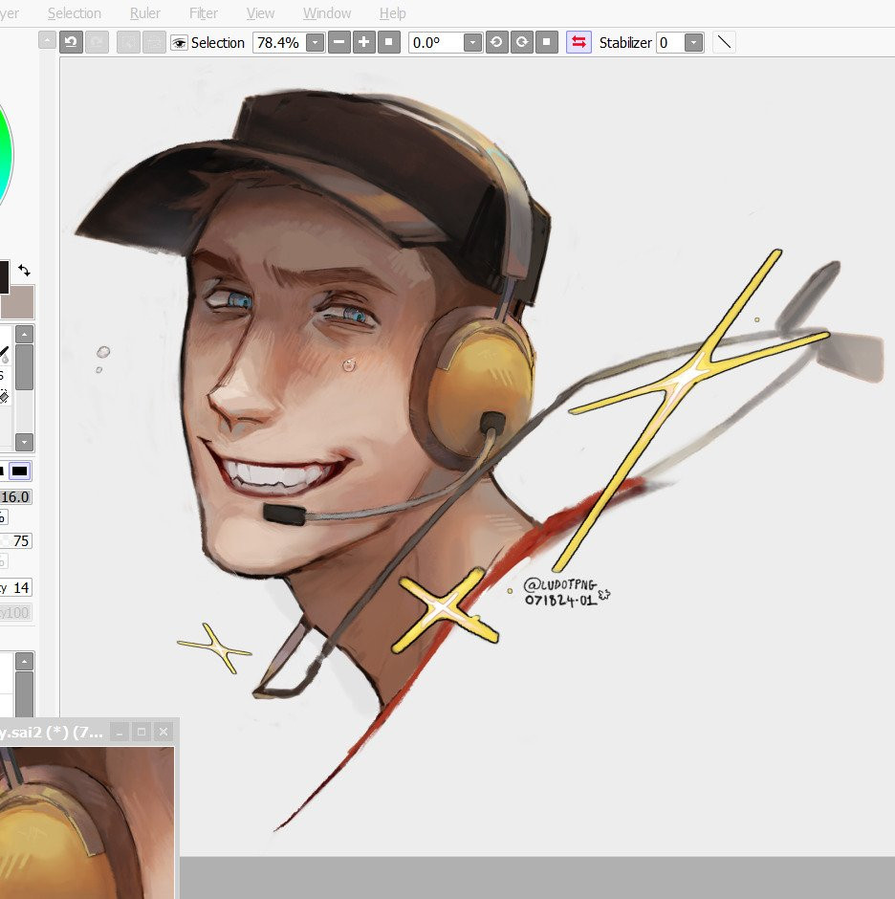Open the View menu
Viewport: 895px width, 899px height.
[260, 13]
